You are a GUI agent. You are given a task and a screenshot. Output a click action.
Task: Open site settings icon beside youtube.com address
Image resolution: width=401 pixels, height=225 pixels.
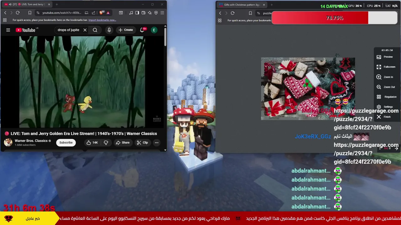click(x=38, y=13)
